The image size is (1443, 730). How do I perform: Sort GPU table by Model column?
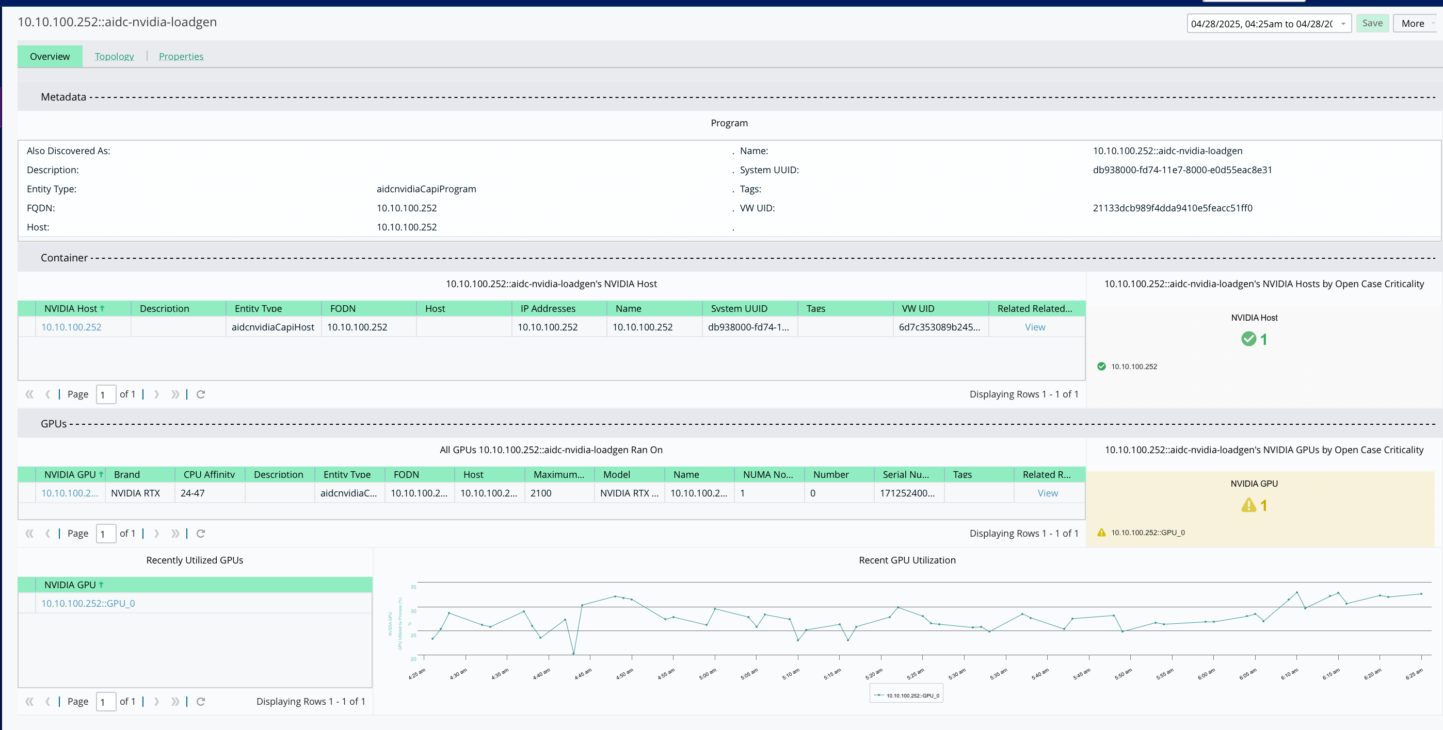click(x=629, y=474)
